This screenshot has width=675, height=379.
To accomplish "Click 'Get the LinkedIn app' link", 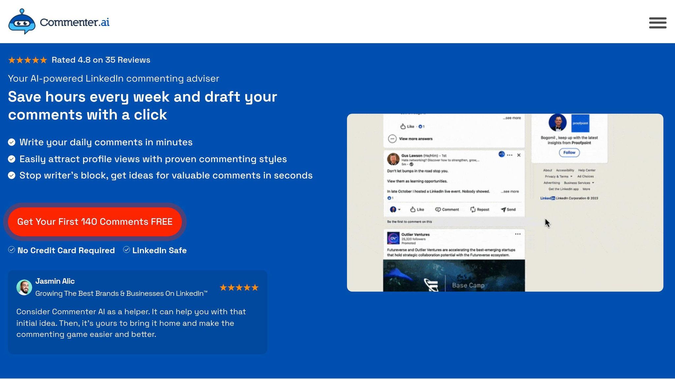I will pos(564,189).
